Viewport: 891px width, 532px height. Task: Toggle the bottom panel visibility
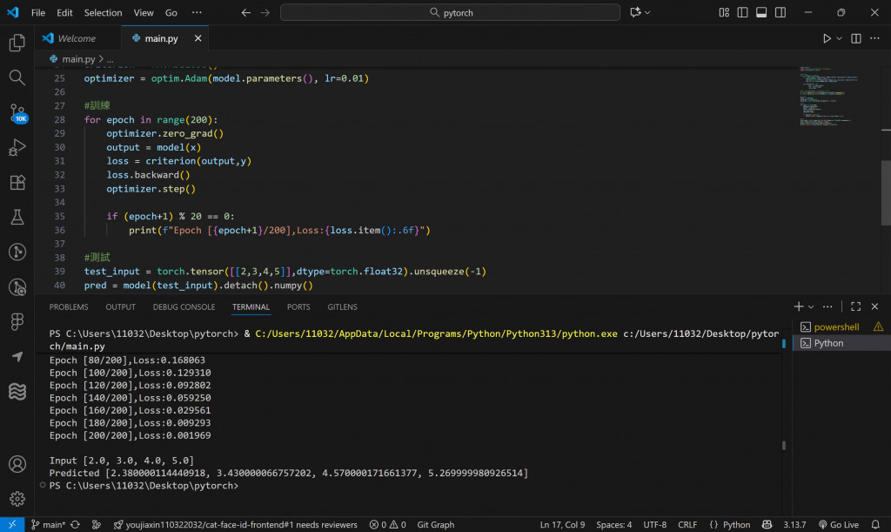pos(761,13)
